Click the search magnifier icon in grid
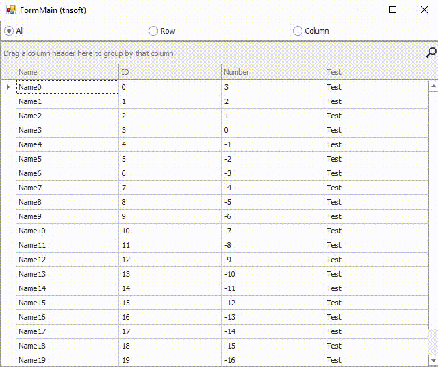438x367 pixels. pyautogui.click(x=431, y=52)
